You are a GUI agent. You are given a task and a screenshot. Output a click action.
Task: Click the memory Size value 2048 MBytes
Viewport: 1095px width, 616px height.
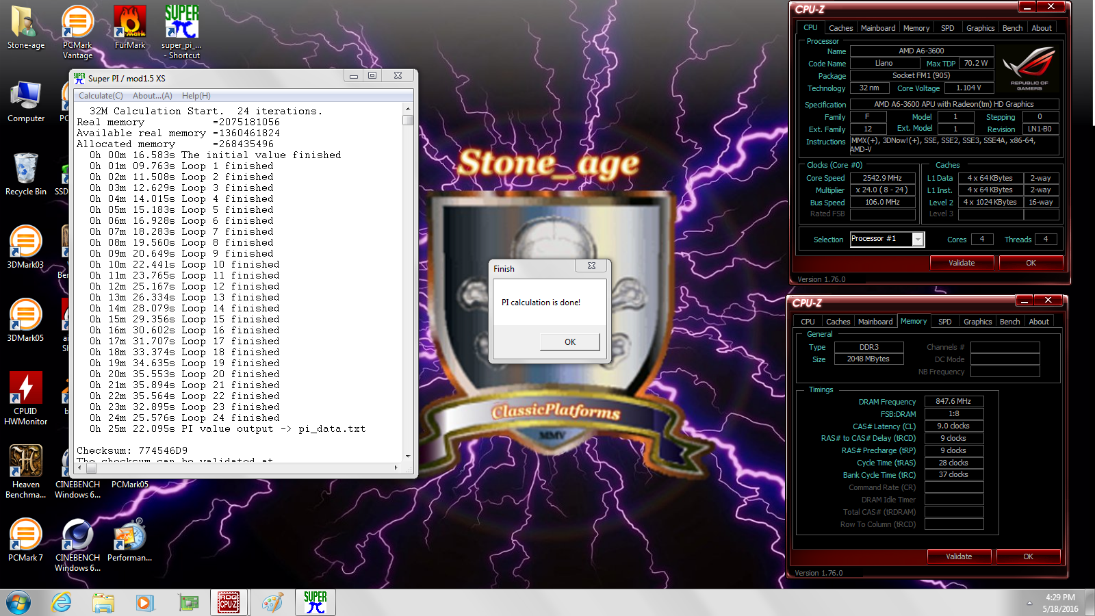tap(868, 359)
